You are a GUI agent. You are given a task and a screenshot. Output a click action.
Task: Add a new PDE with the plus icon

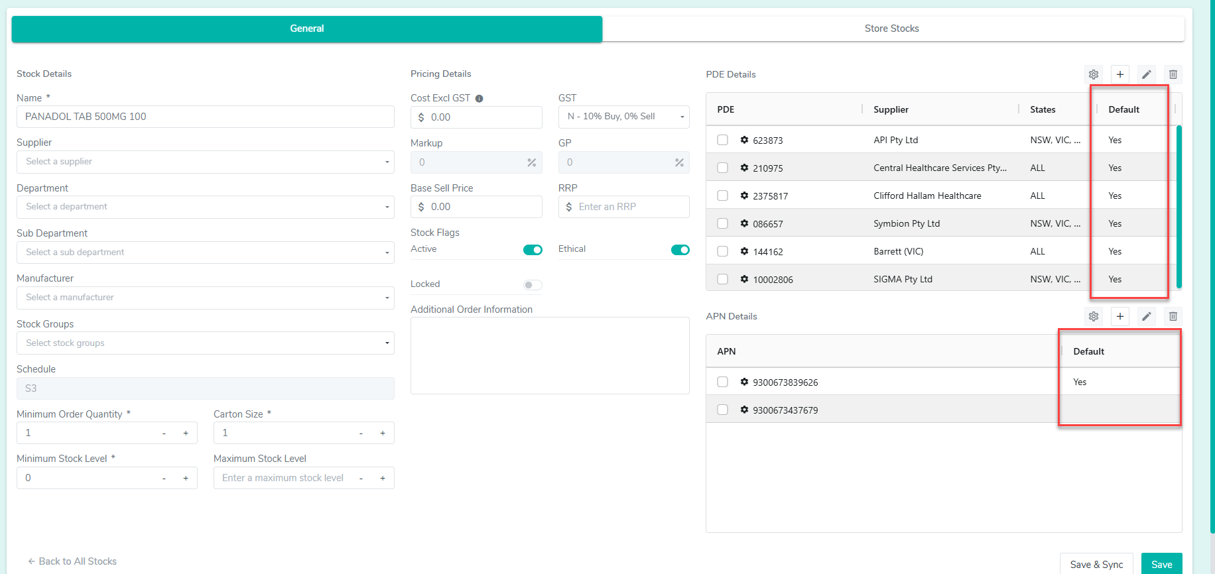pyautogui.click(x=1120, y=74)
